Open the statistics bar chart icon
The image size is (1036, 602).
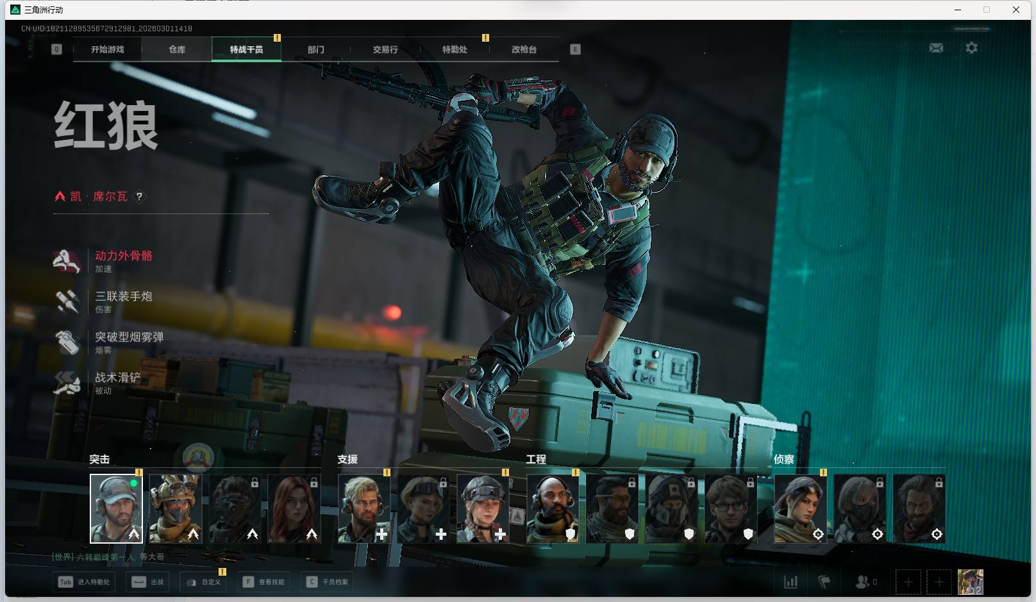[x=791, y=581]
